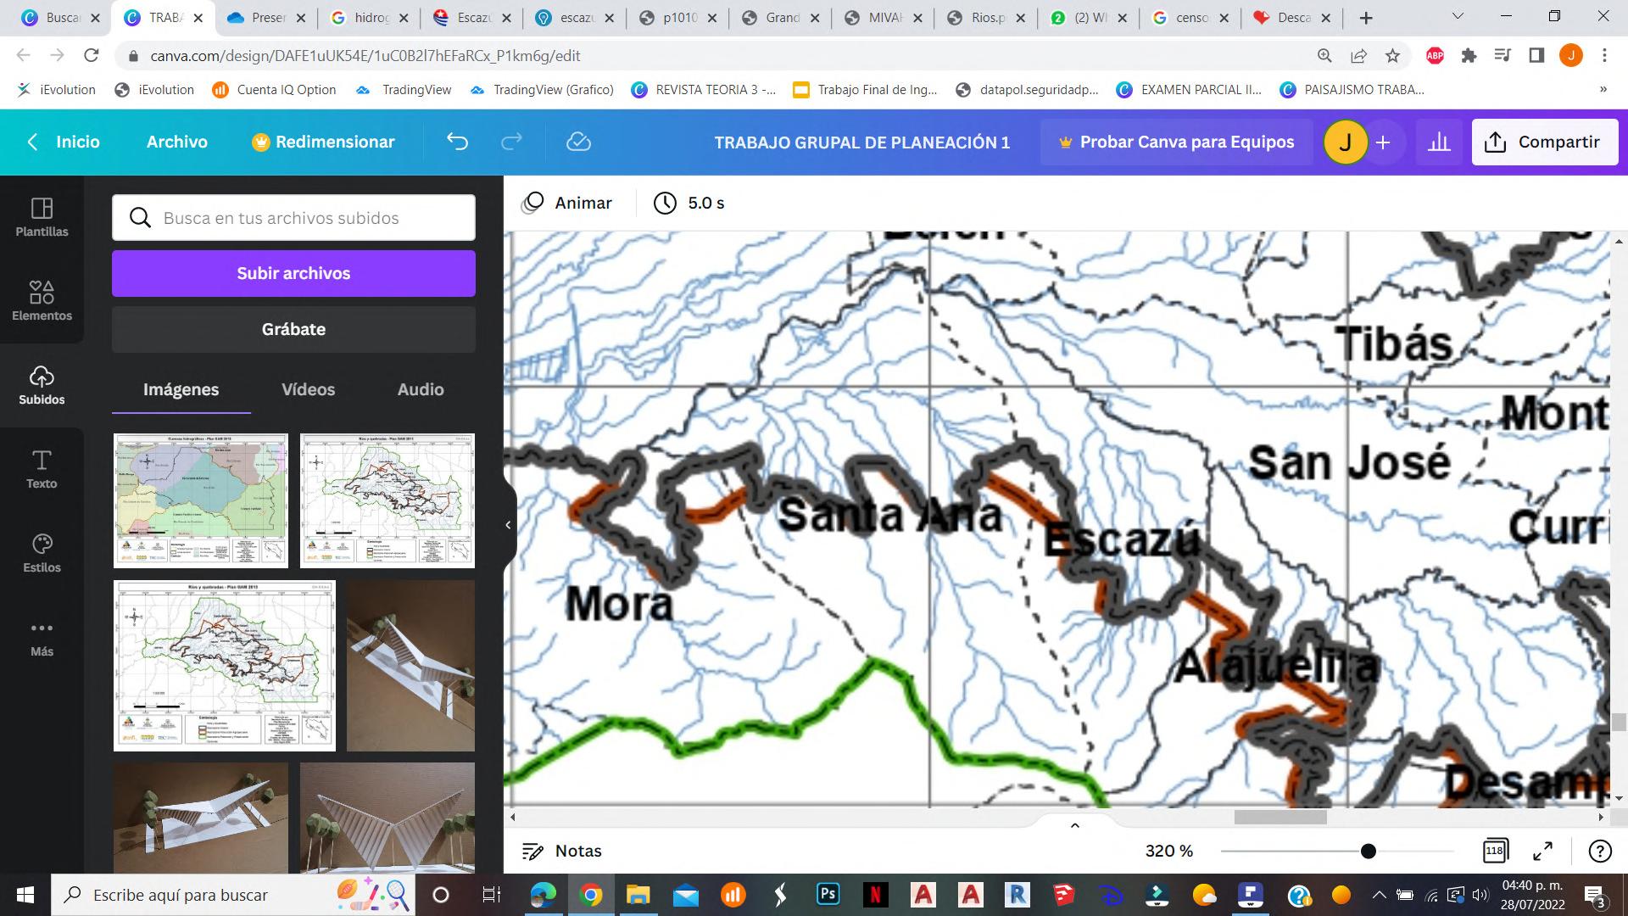
Task: Click the cloud save status icon
Action: pos(578,142)
